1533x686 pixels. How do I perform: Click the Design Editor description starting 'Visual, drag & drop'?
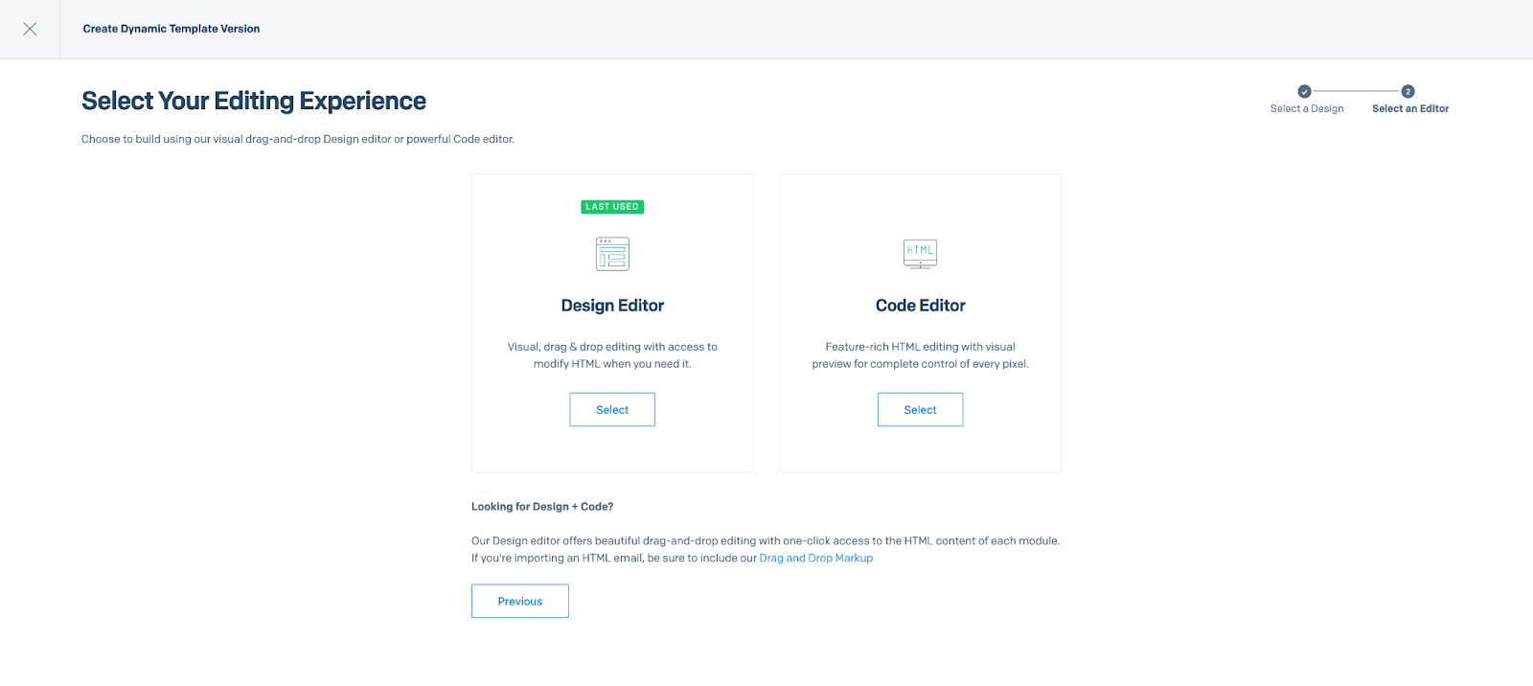coord(612,355)
